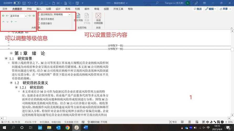Open compatibility mode title dropdown
Viewport: 234px width, 131px height.
coord(127,3)
